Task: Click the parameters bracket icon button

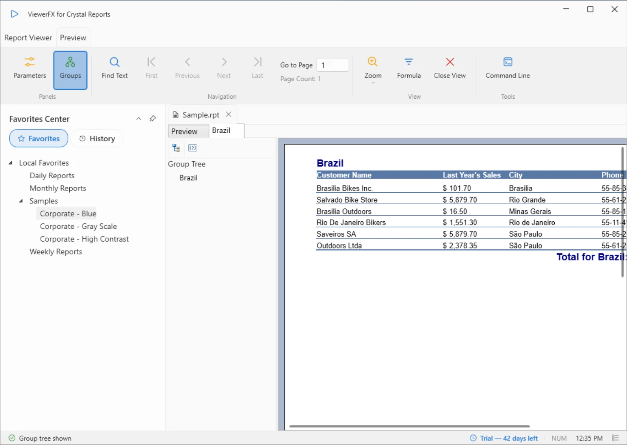Action: [x=193, y=148]
